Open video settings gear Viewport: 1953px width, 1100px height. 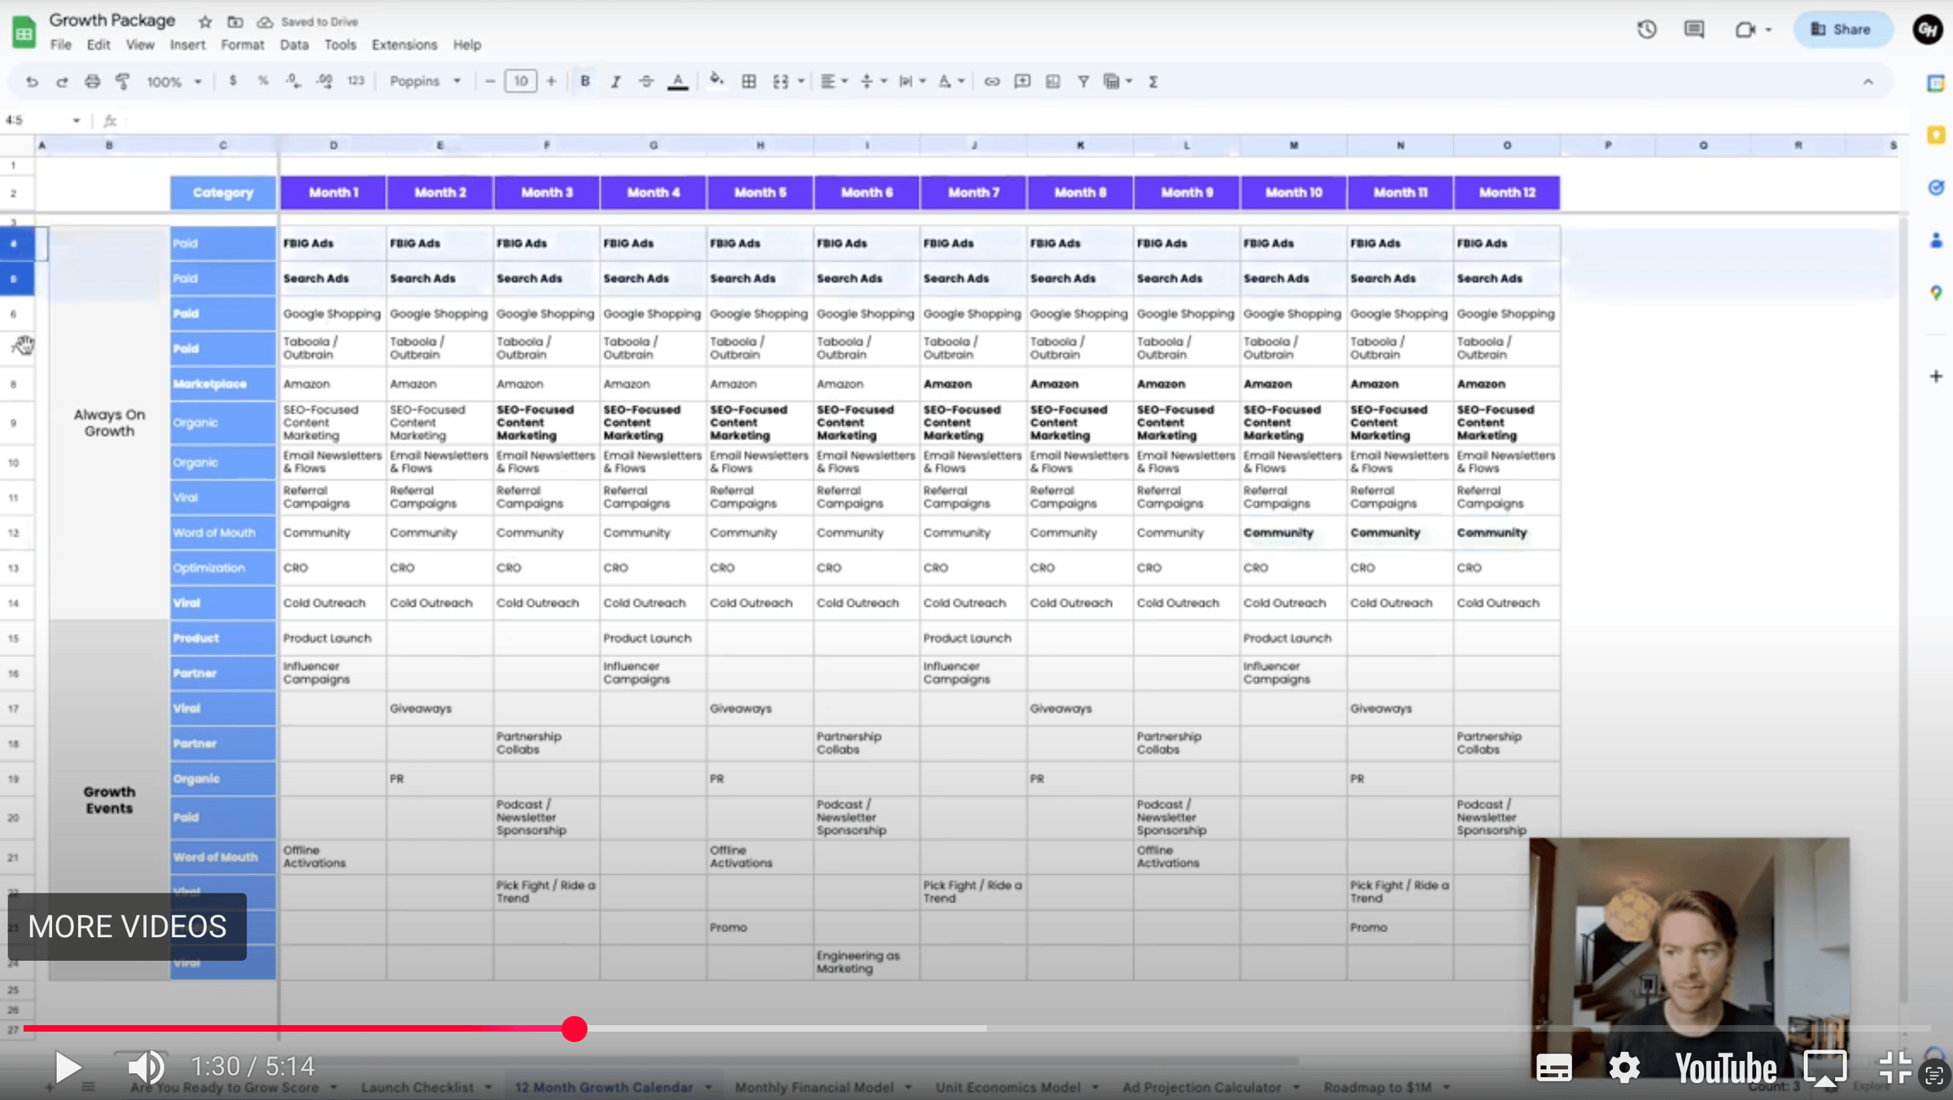1624,1067
